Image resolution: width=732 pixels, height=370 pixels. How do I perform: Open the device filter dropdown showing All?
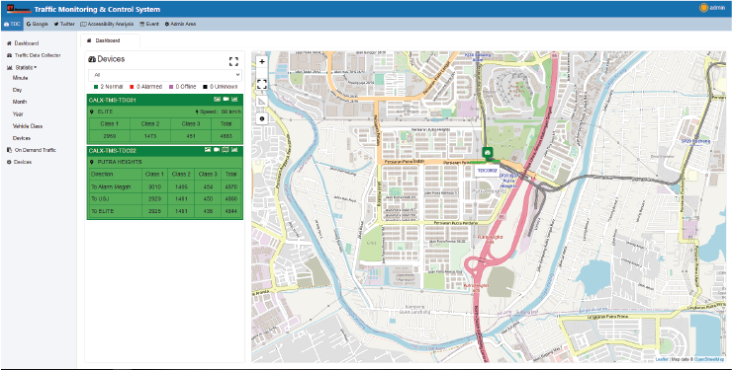tap(165, 75)
